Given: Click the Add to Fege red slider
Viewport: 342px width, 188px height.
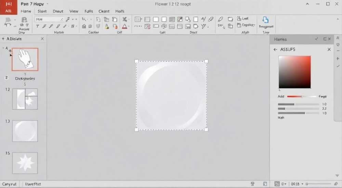Looking at the screenshot, I should tap(302, 96).
